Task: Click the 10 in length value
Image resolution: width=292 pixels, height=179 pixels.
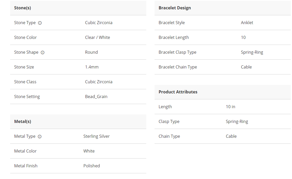Action: point(230,107)
